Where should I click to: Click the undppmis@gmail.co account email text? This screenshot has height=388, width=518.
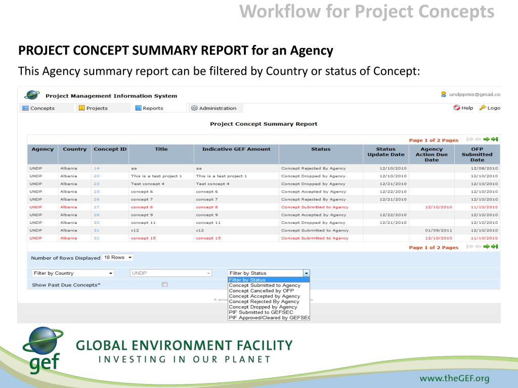474,94
